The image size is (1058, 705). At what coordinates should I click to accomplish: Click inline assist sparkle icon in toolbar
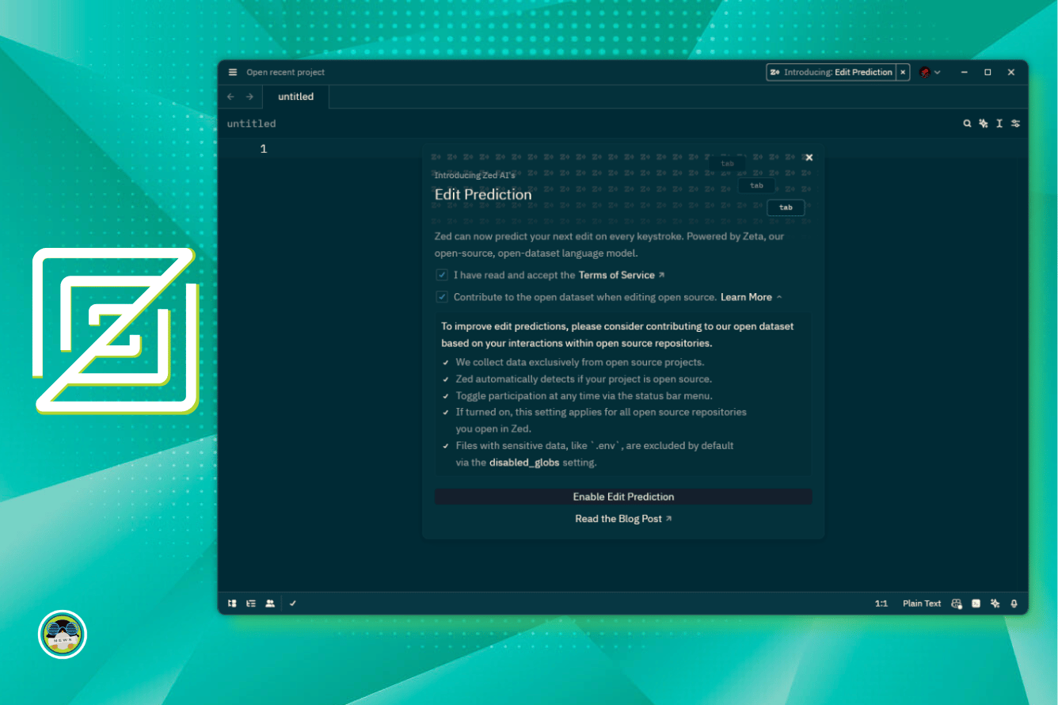coord(983,124)
